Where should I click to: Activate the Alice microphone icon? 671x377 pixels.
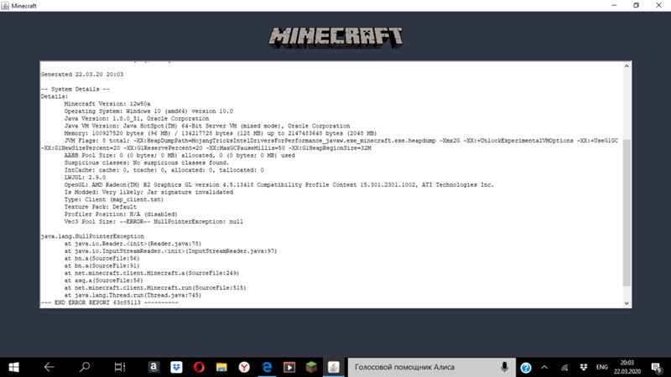point(505,367)
